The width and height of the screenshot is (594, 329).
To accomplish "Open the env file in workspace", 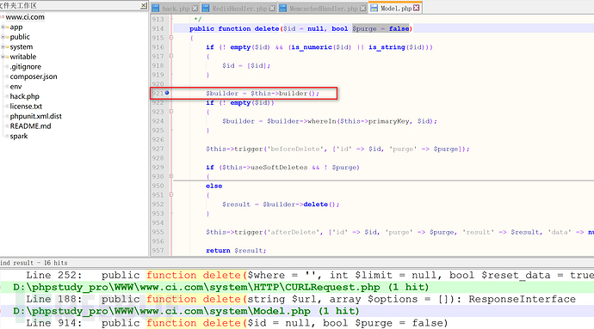I will [15, 86].
